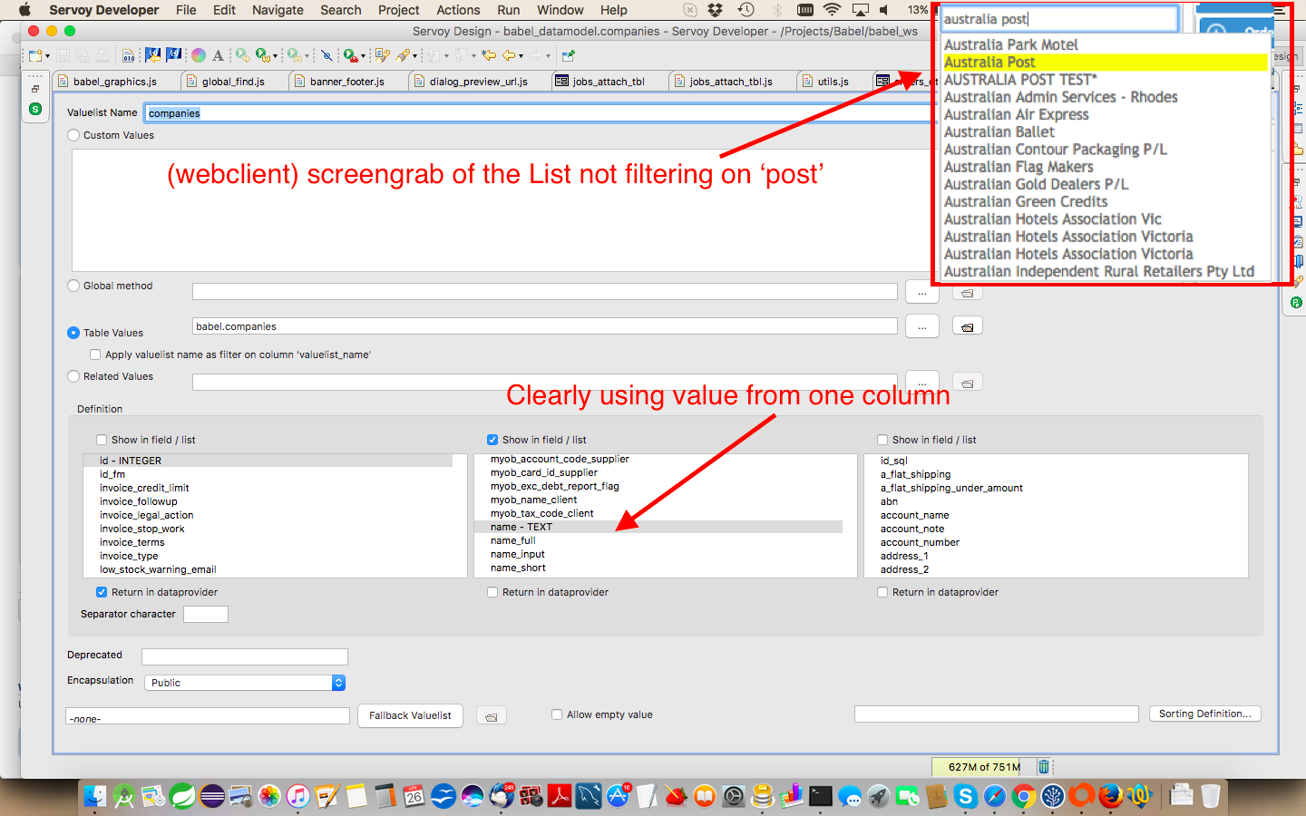Click the Deprecated text field
Screen dimensions: 1306x816
click(x=245, y=656)
